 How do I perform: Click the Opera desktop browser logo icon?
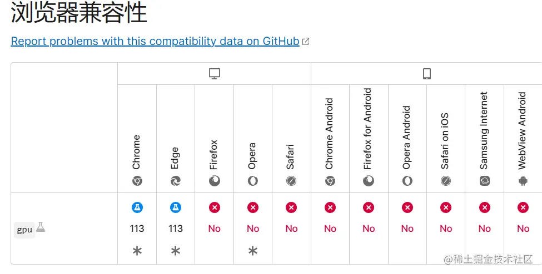253,181
